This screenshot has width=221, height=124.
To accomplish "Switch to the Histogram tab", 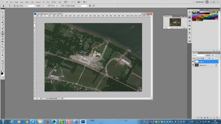I will pos(176,17).
